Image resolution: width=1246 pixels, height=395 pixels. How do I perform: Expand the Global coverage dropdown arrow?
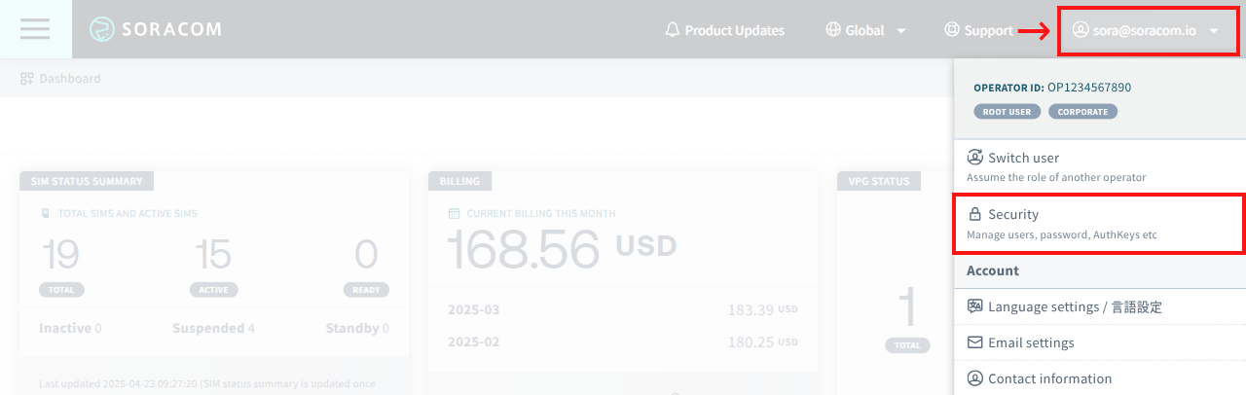901,31
